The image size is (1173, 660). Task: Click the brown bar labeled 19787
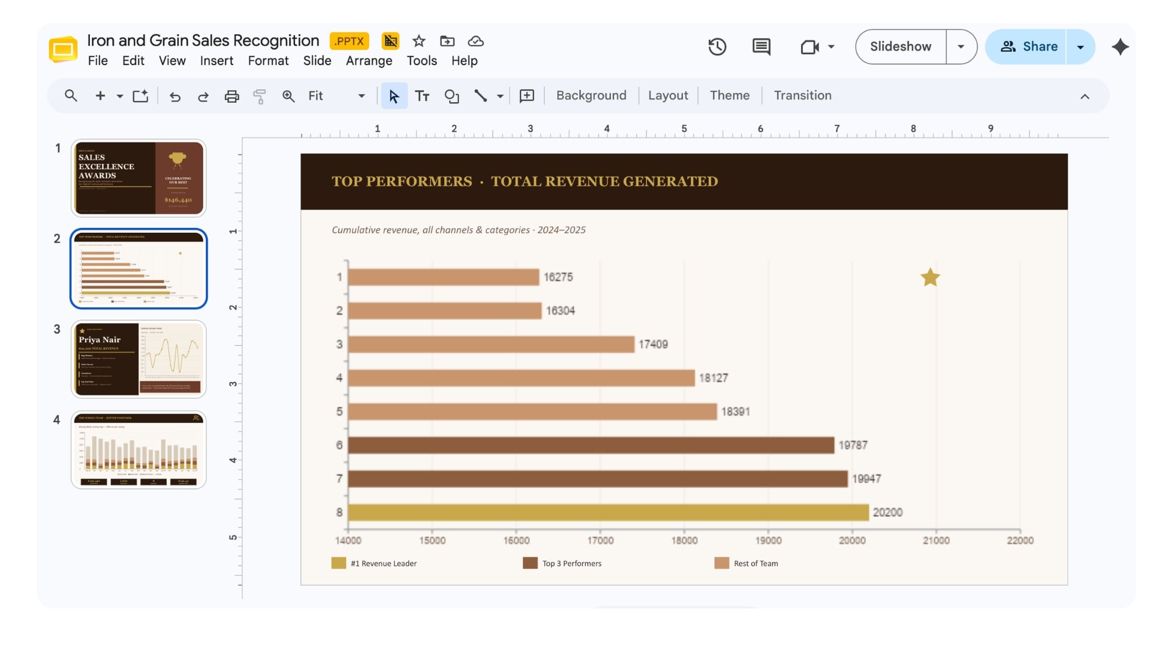point(591,445)
